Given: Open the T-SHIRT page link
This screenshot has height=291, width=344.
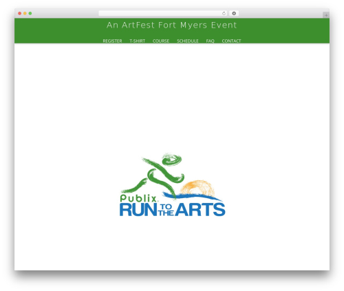Looking at the screenshot, I should click(x=138, y=41).
